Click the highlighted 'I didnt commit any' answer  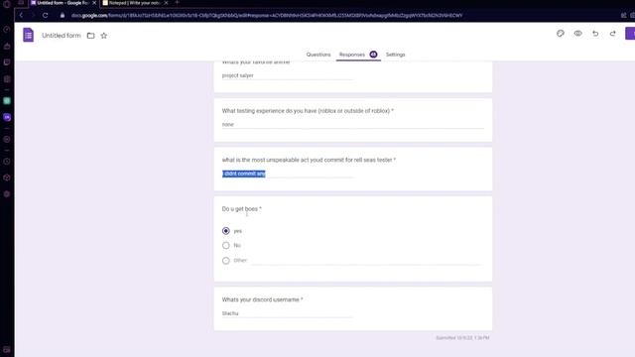244,174
